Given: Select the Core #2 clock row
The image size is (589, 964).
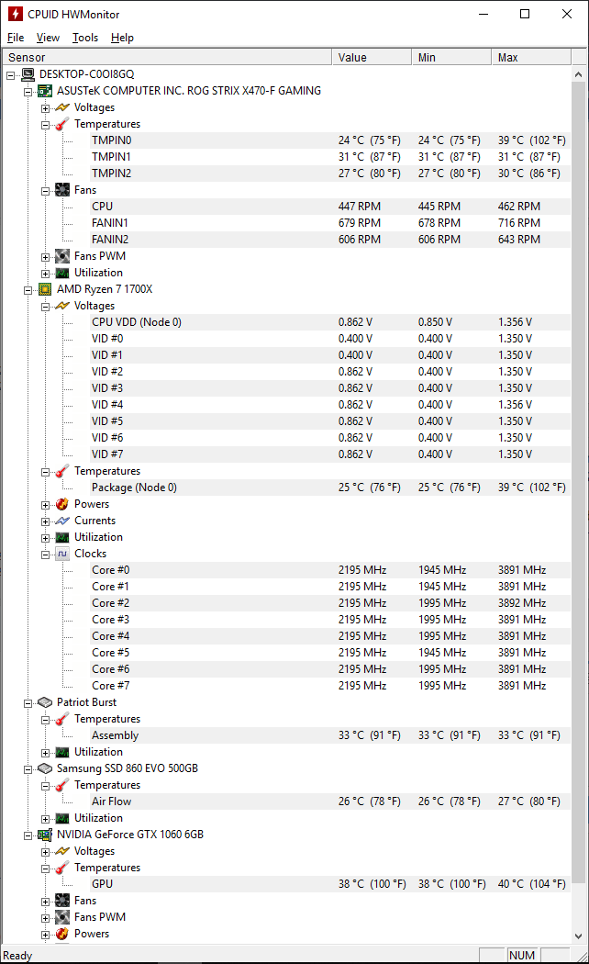Looking at the screenshot, I should 329,603.
